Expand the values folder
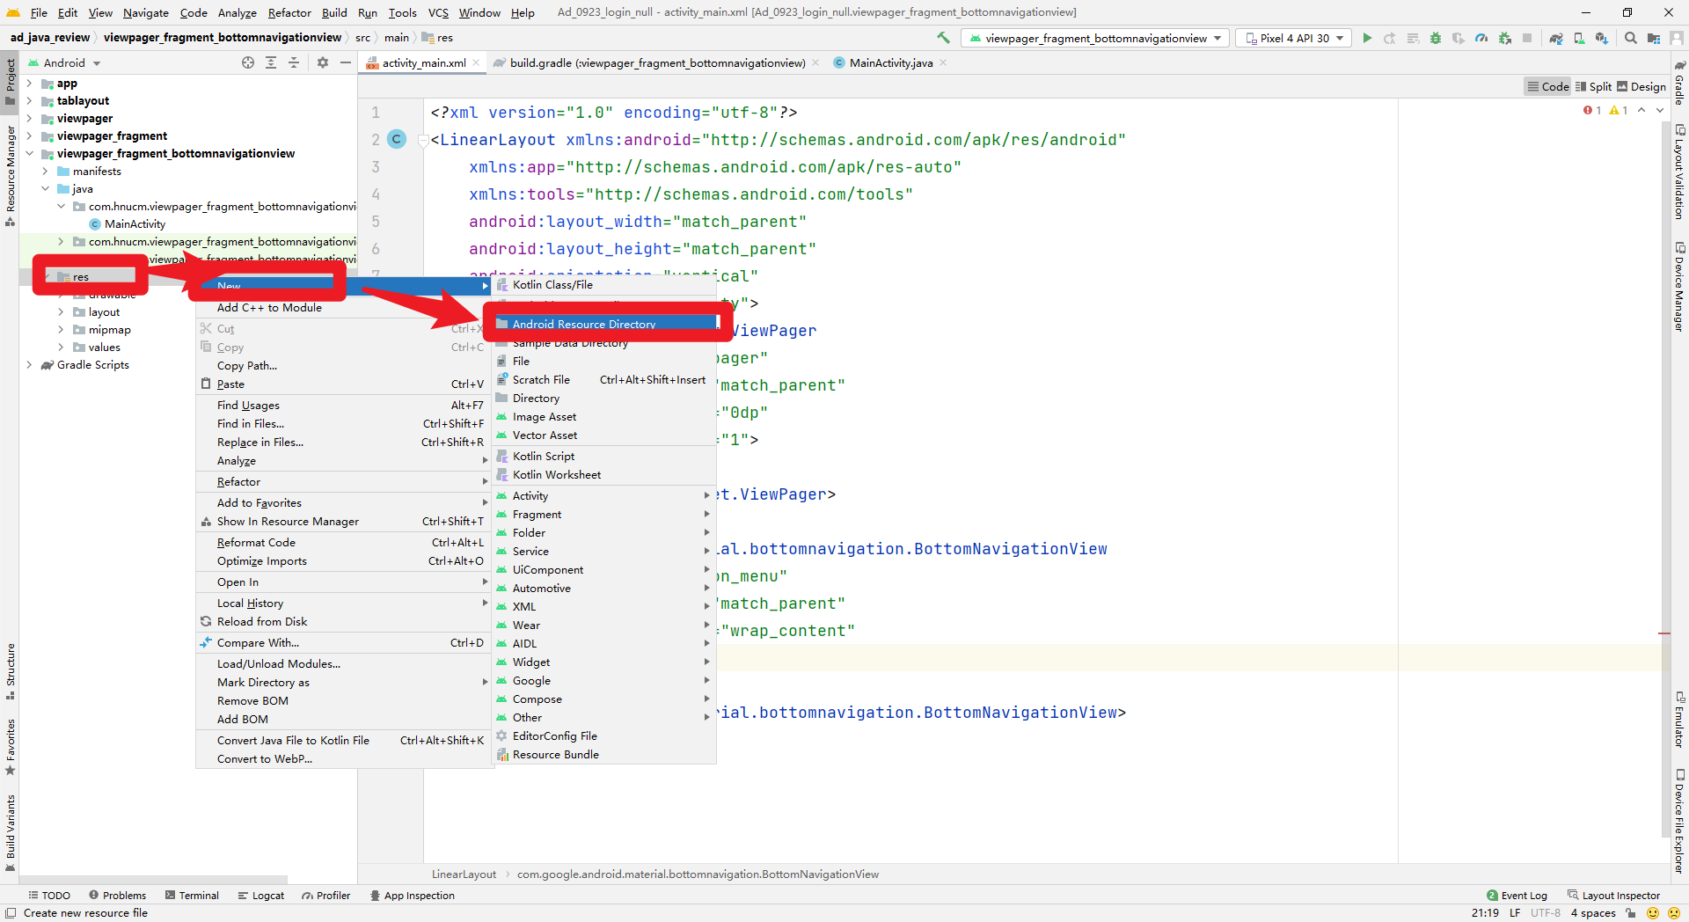This screenshot has height=922, width=1689. [x=61, y=348]
